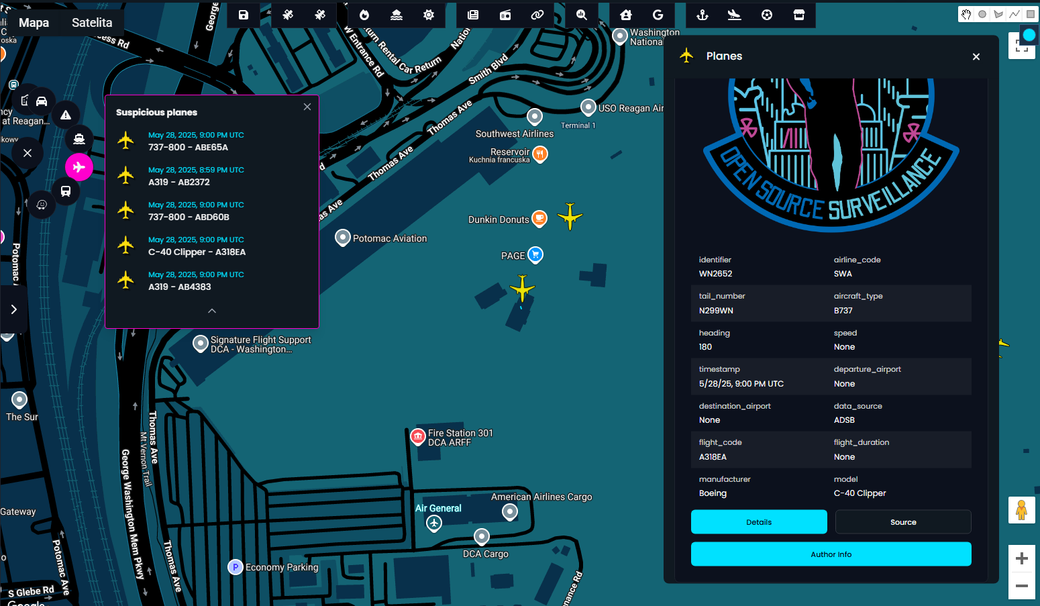Switch to Satelita map view

[92, 23]
